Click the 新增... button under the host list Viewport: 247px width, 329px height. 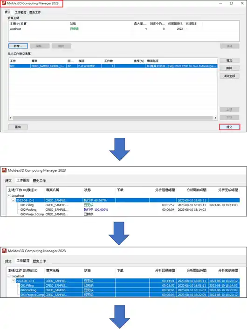[x=18, y=46]
